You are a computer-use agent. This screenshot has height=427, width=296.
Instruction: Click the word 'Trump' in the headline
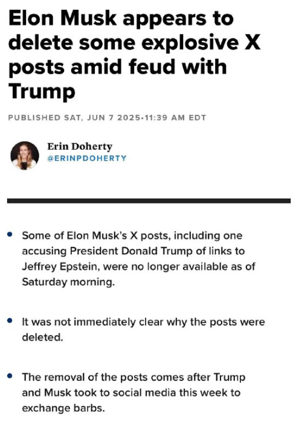pyautogui.click(x=42, y=91)
